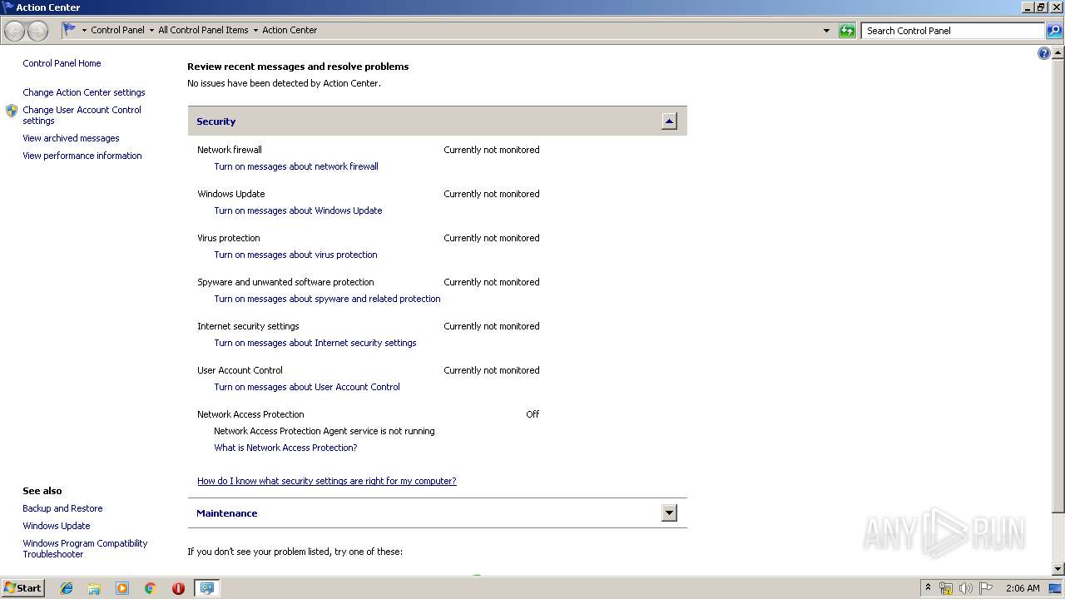The width and height of the screenshot is (1065, 599).
Task: Click 'Network Access Protection Agent service is not running'
Action: point(324,431)
